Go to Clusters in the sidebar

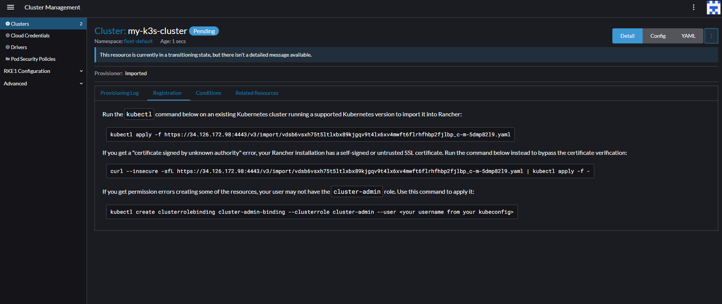tap(43, 24)
